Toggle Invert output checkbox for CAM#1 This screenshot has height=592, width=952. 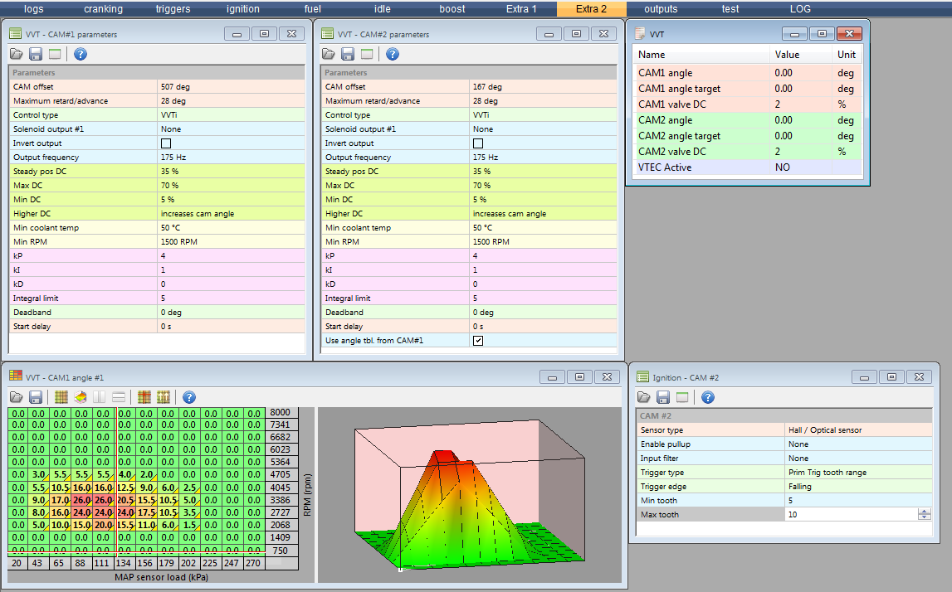(164, 143)
